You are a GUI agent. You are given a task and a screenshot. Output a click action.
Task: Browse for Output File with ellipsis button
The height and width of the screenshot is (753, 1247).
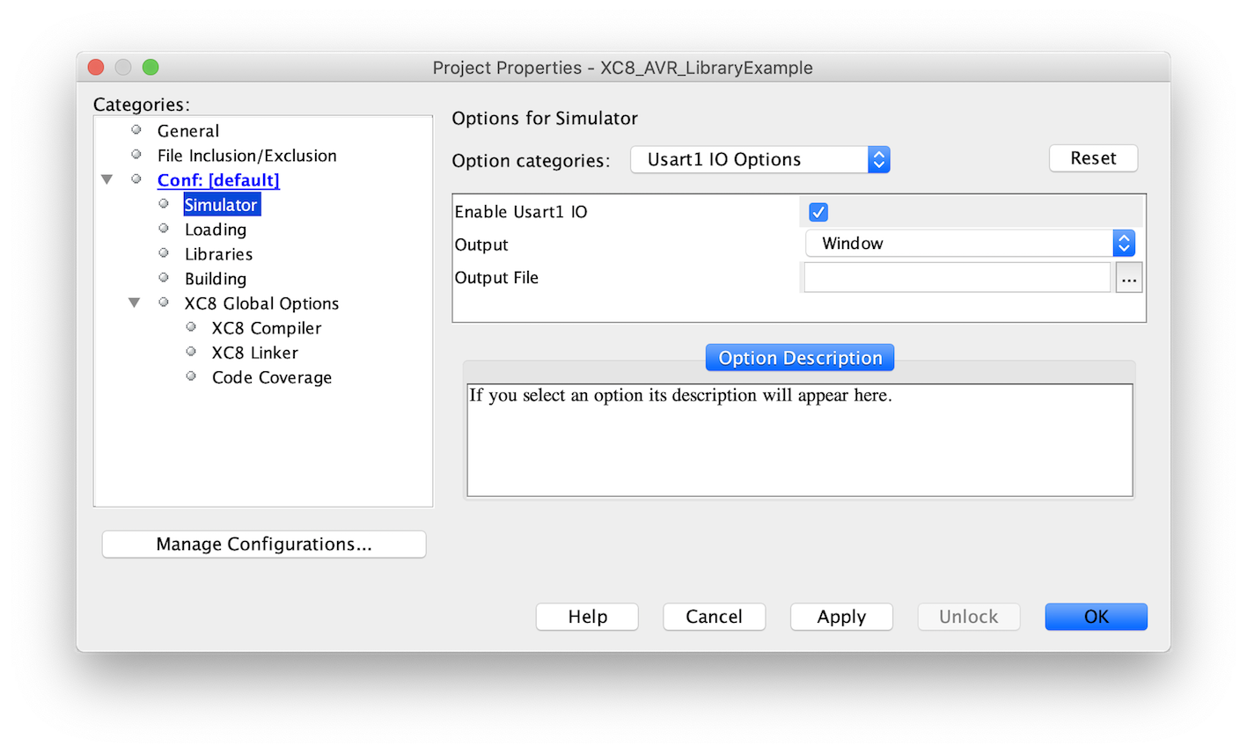[x=1128, y=278]
